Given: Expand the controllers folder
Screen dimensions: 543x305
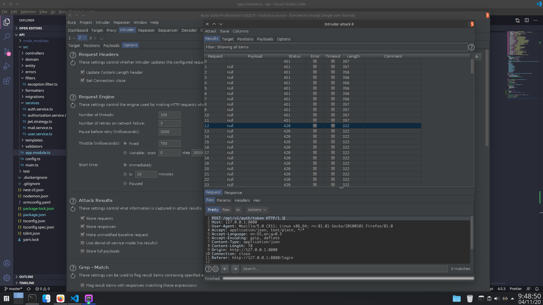Looking at the screenshot, I should 35,53.
